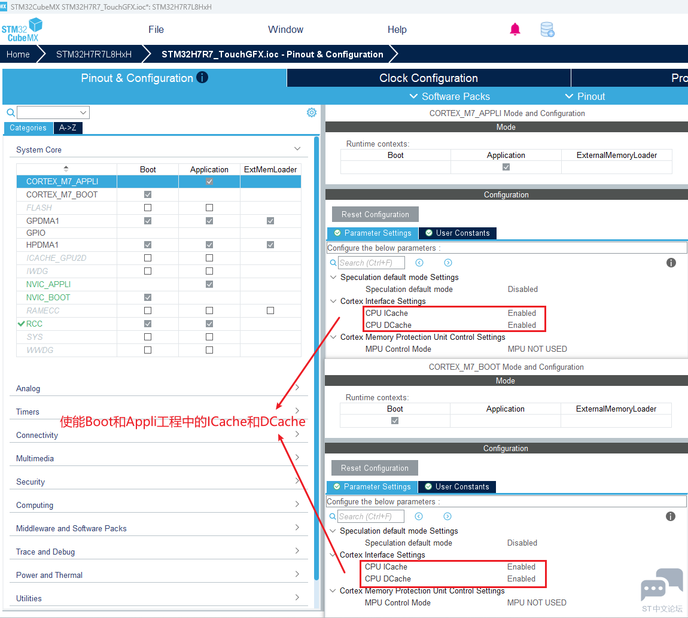This screenshot has width=688, height=618.
Task: Open the Help menu
Action: 397,29
